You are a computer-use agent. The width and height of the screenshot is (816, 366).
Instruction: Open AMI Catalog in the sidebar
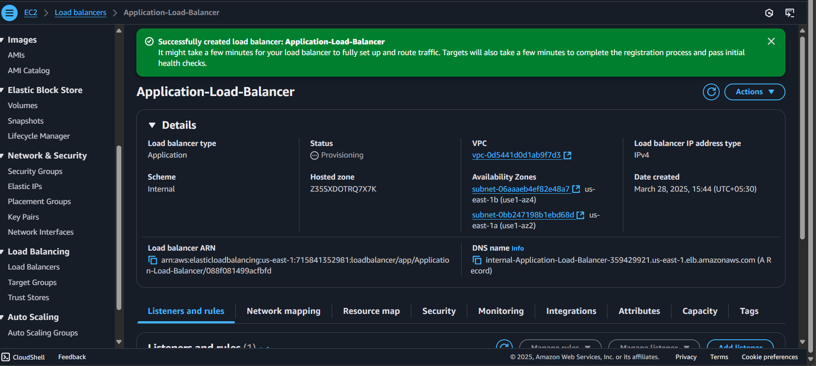tap(29, 71)
